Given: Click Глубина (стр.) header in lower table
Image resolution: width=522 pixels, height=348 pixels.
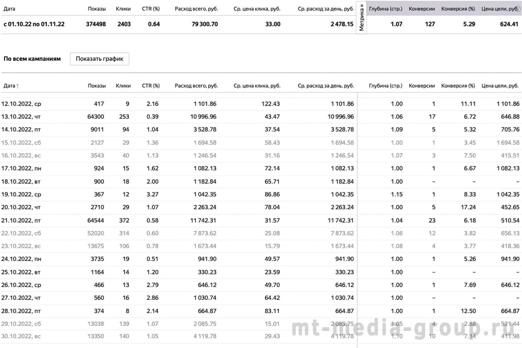Looking at the screenshot, I should pos(386,86).
